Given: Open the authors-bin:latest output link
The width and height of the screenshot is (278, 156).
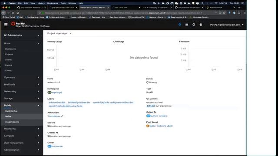Looking at the screenshot, I should (x=159, y=116).
